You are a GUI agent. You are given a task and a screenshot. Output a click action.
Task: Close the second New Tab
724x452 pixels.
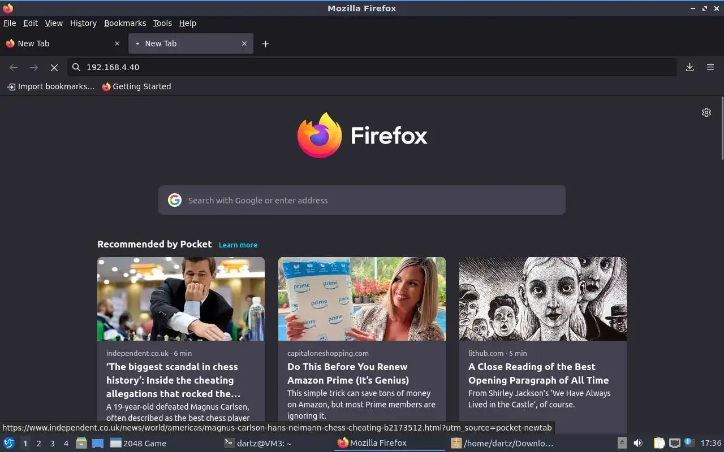pos(244,44)
